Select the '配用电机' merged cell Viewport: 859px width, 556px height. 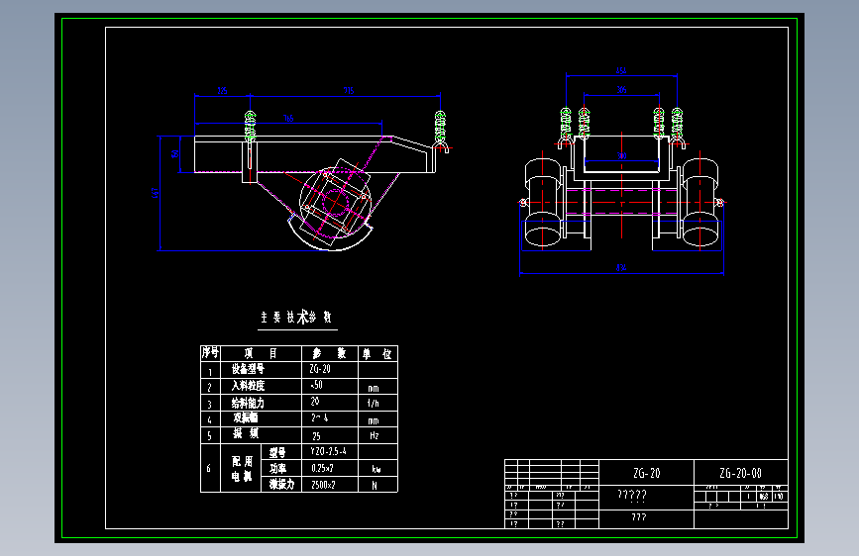click(241, 468)
